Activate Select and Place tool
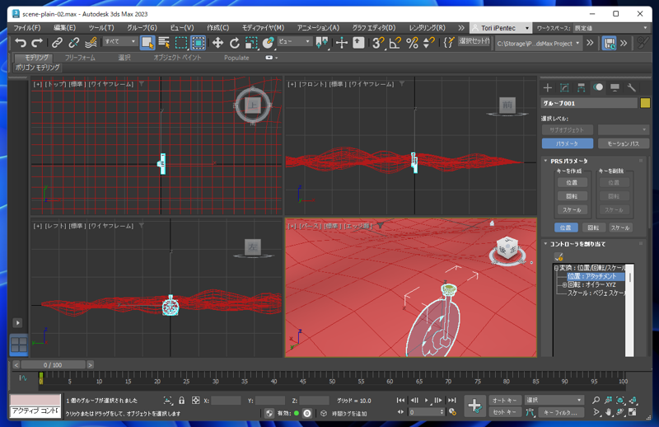 [x=269, y=43]
